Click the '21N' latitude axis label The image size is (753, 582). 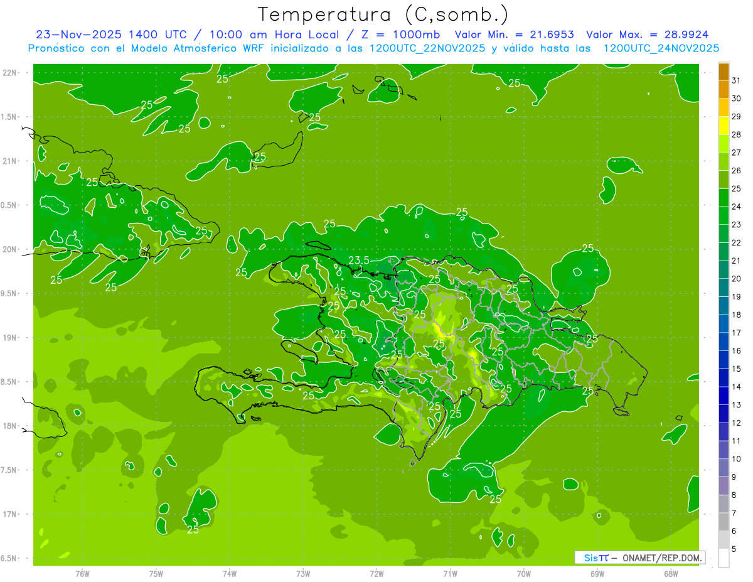(x=10, y=161)
